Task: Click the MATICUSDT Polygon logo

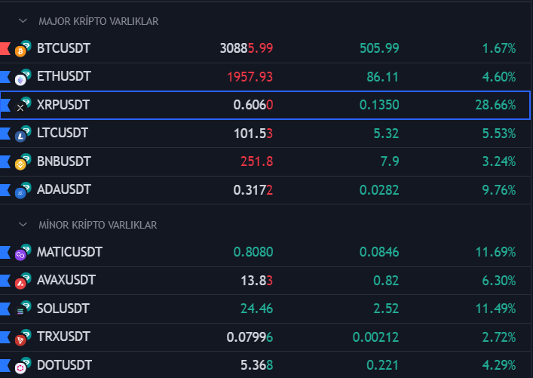Action: (21, 254)
